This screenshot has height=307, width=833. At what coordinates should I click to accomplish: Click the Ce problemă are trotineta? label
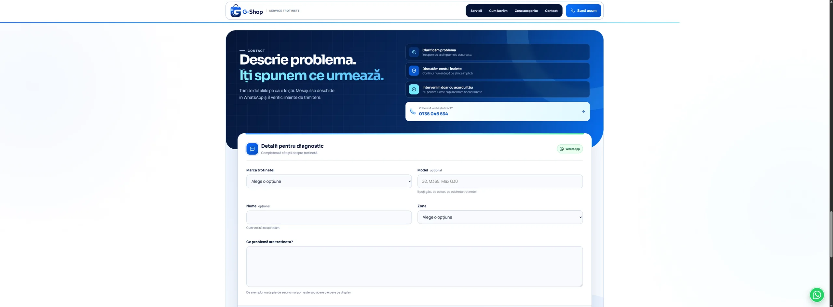click(x=269, y=242)
